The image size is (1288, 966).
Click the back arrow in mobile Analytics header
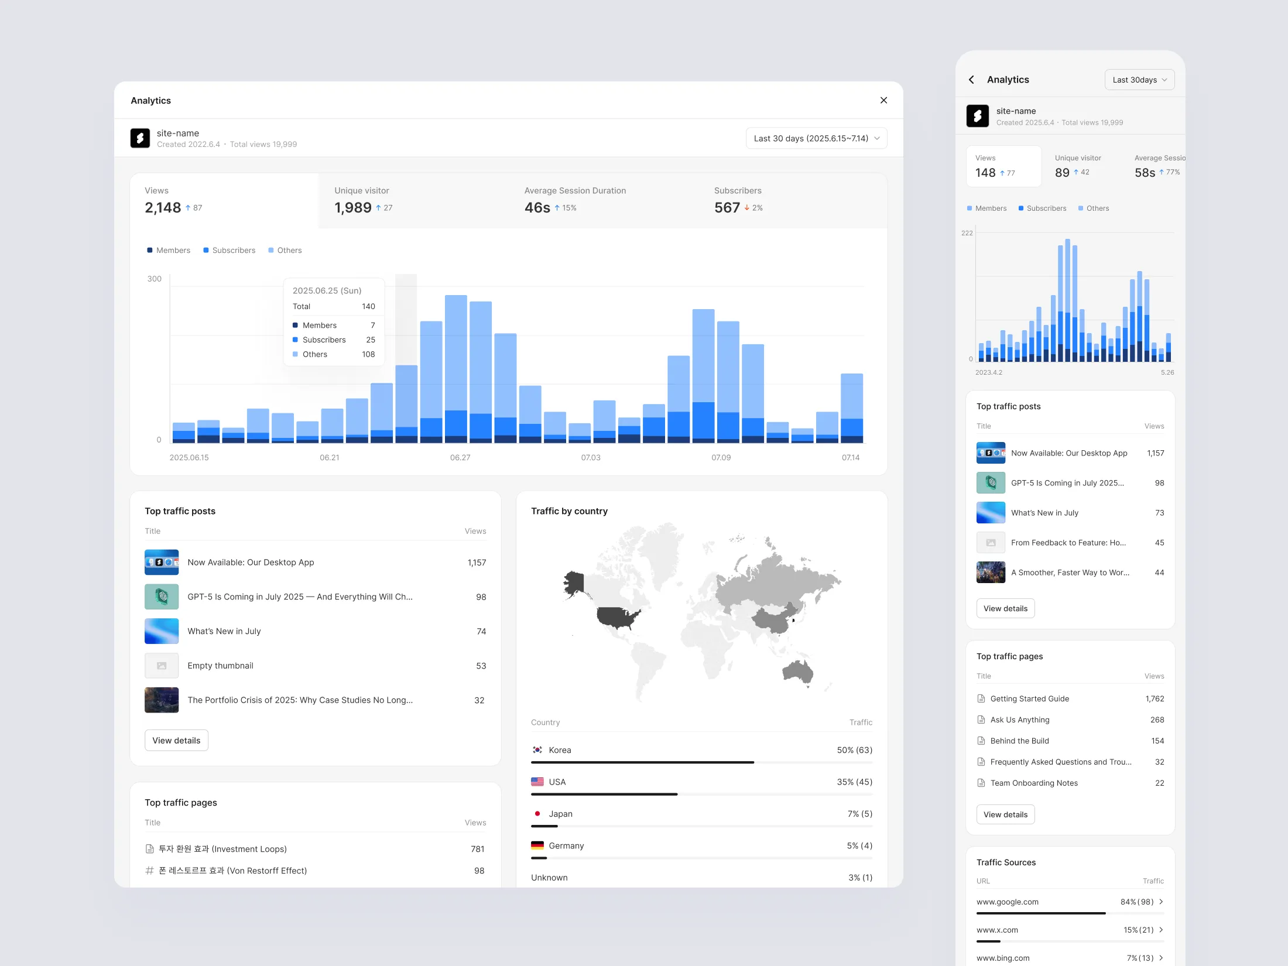pyautogui.click(x=971, y=80)
